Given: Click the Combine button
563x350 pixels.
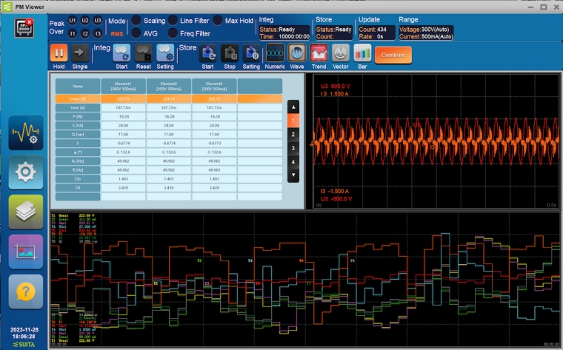Looking at the screenshot, I should pos(393,55).
